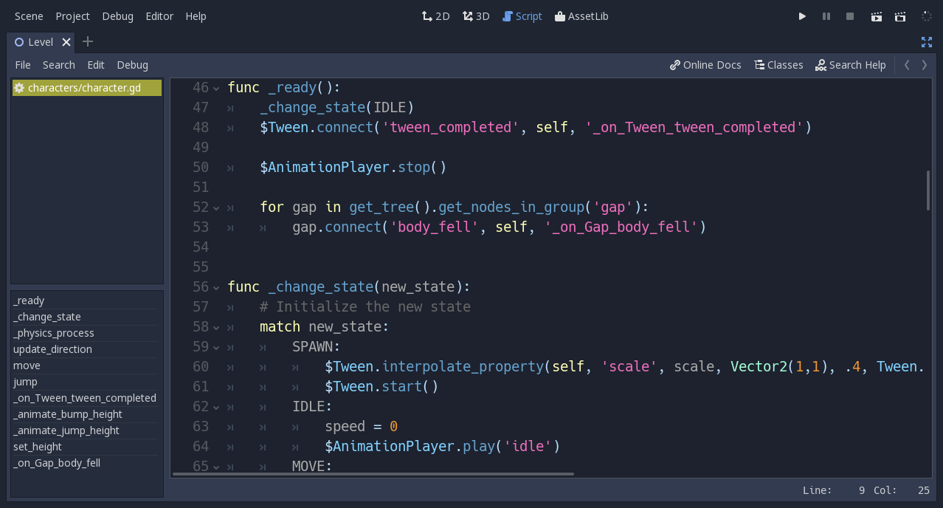Jump to update_direction in method list
Screen dimensions: 943x508
85,349
